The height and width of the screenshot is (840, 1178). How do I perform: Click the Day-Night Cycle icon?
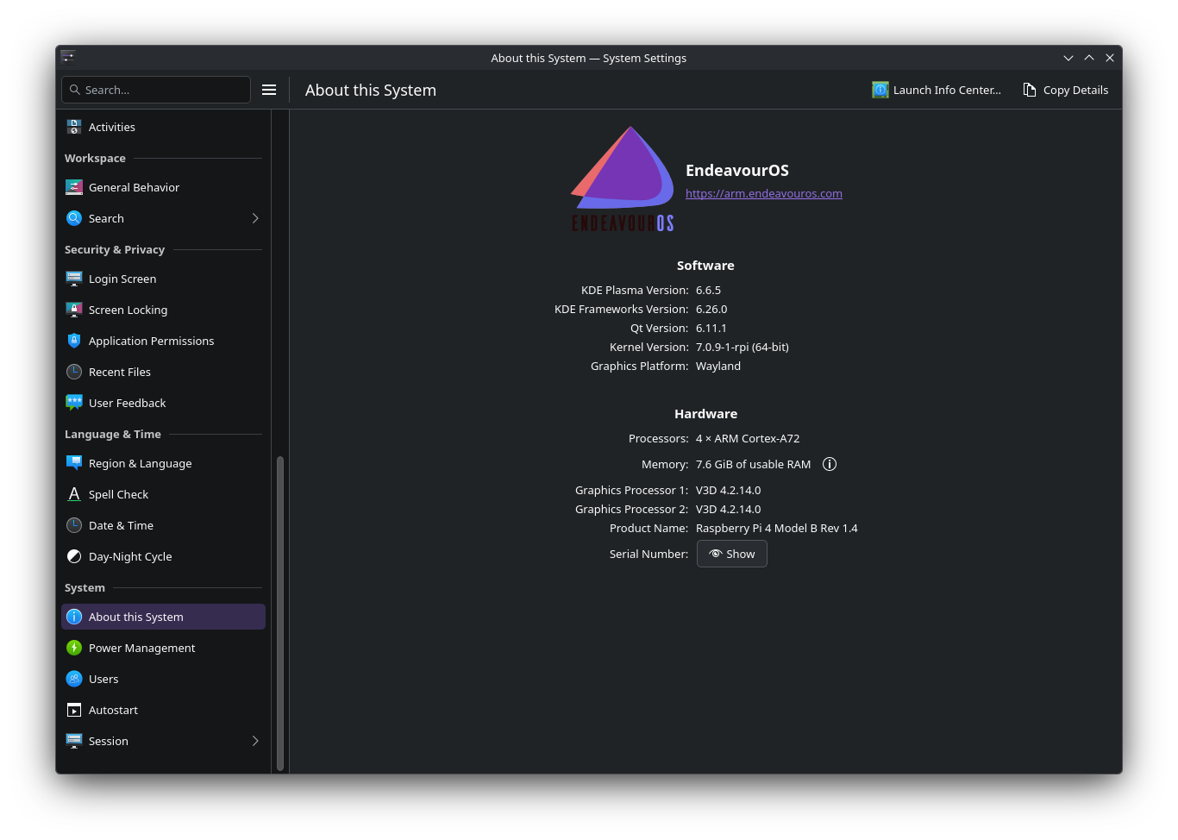(x=74, y=556)
